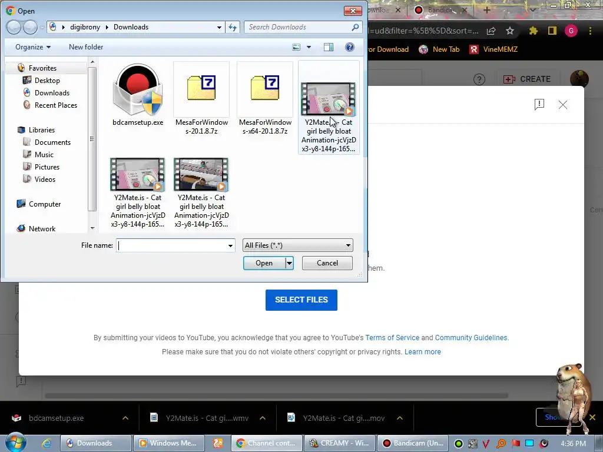The height and width of the screenshot is (452, 603).
Task: Click New folder button
Action: (86, 47)
